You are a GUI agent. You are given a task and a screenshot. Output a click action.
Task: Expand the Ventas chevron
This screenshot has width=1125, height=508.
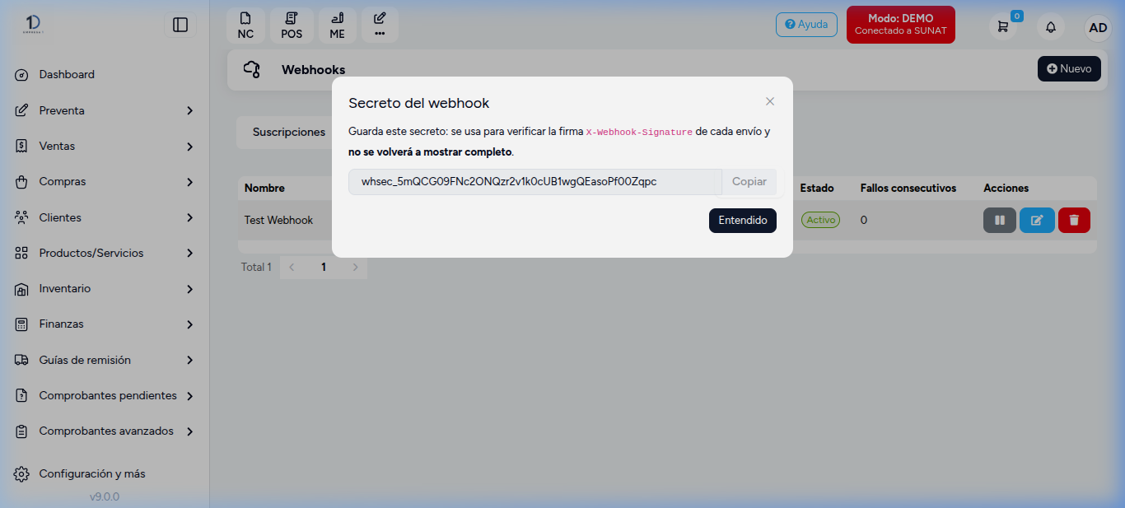[189, 147]
